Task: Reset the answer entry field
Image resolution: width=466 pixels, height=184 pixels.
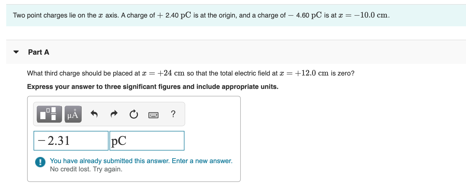Action: (x=133, y=114)
